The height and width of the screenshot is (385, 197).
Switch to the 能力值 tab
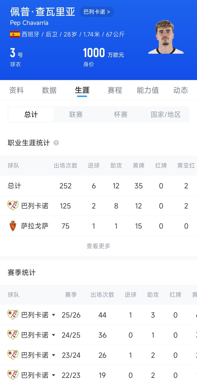(148, 90)
